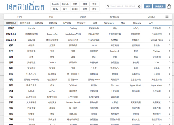The height and width of the screenshot is (125, 174).
Task: Open Apple Music link
Action: click(x=136, y=85)
